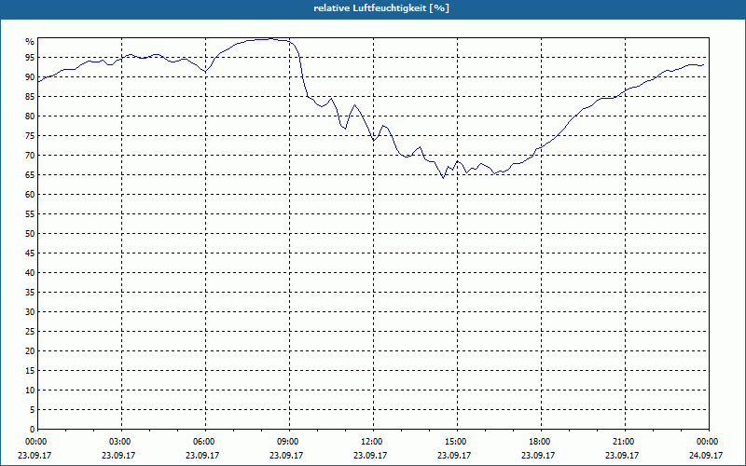Click the y-axis value "50"
Screen dimensions: 746x466
30,234
